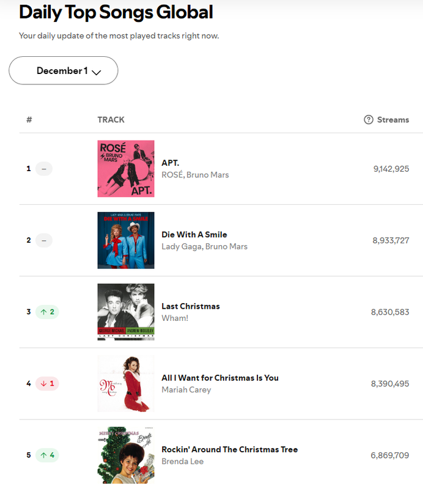
Task: Click the green up 2 rank badge
Action: (x=47, y=312)
